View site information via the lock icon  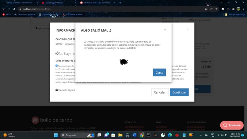coord(20,9)
